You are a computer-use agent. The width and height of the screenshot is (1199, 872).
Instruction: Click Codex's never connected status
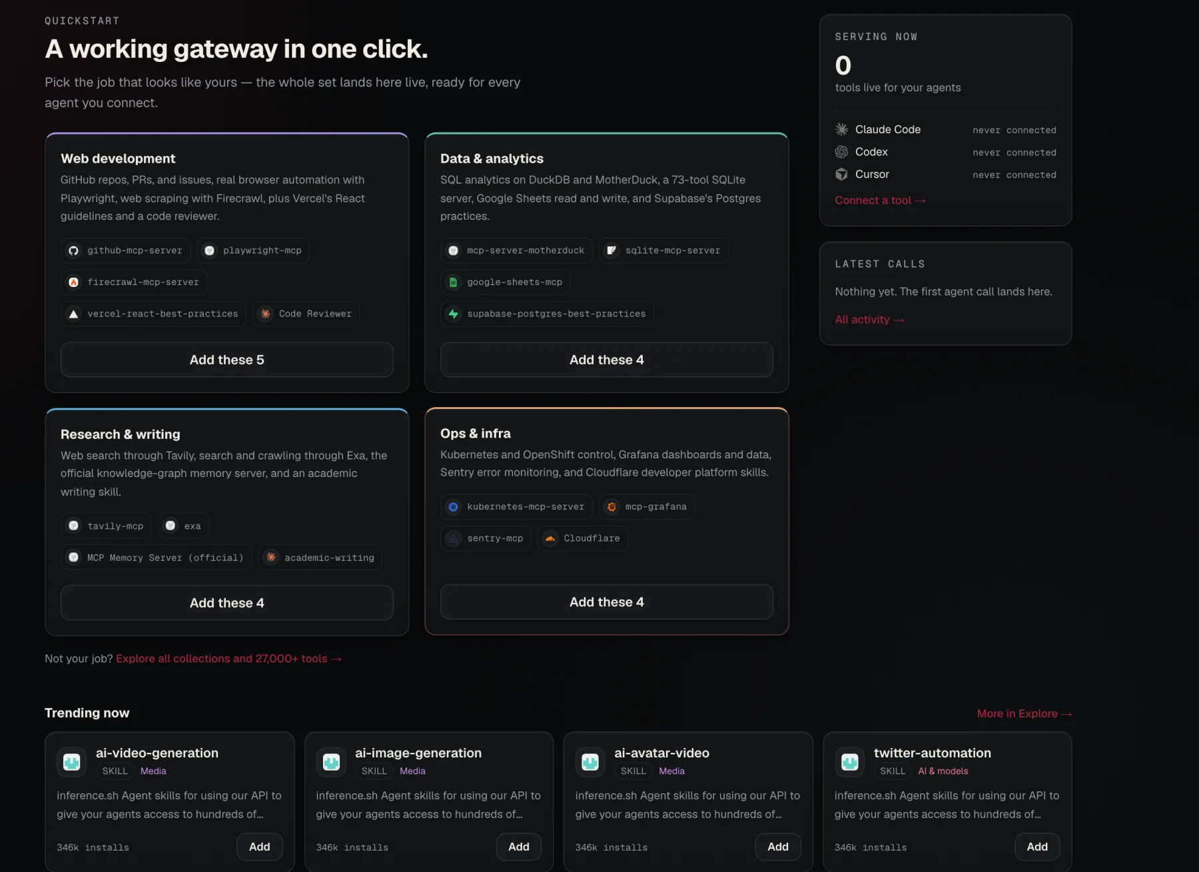pyautogui.click(x=1014, y=153)
